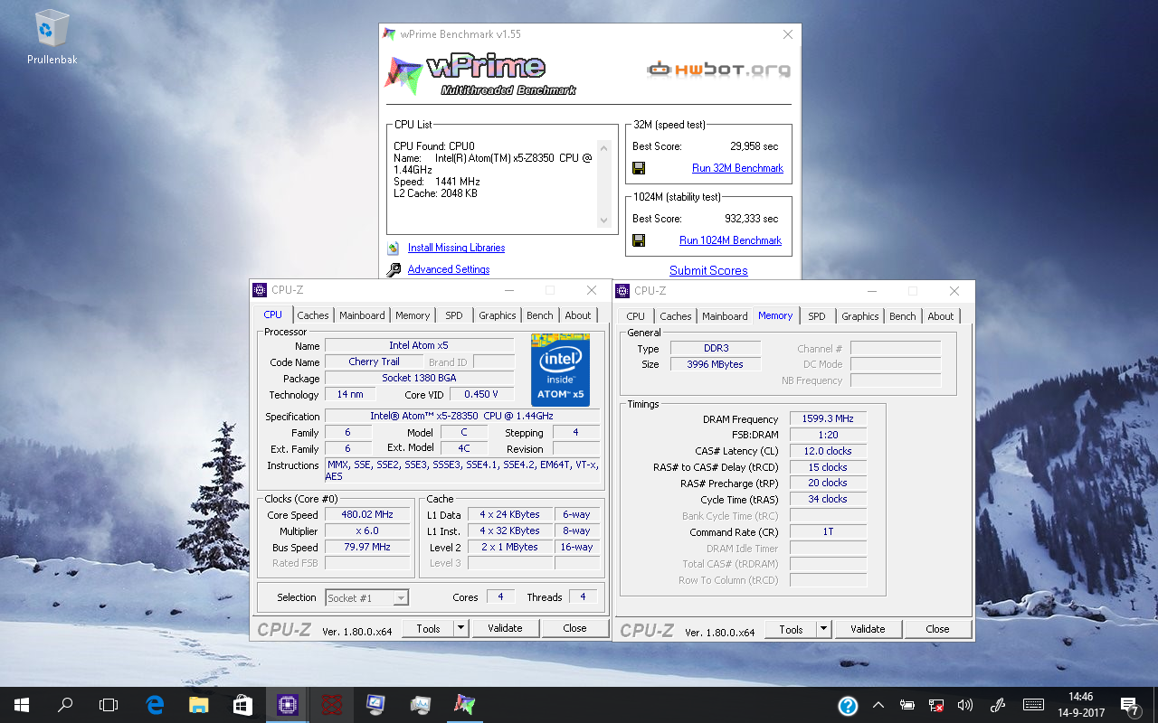Open the taskbar search icon
Screen dimensions: 1158x723
point(65,705)
